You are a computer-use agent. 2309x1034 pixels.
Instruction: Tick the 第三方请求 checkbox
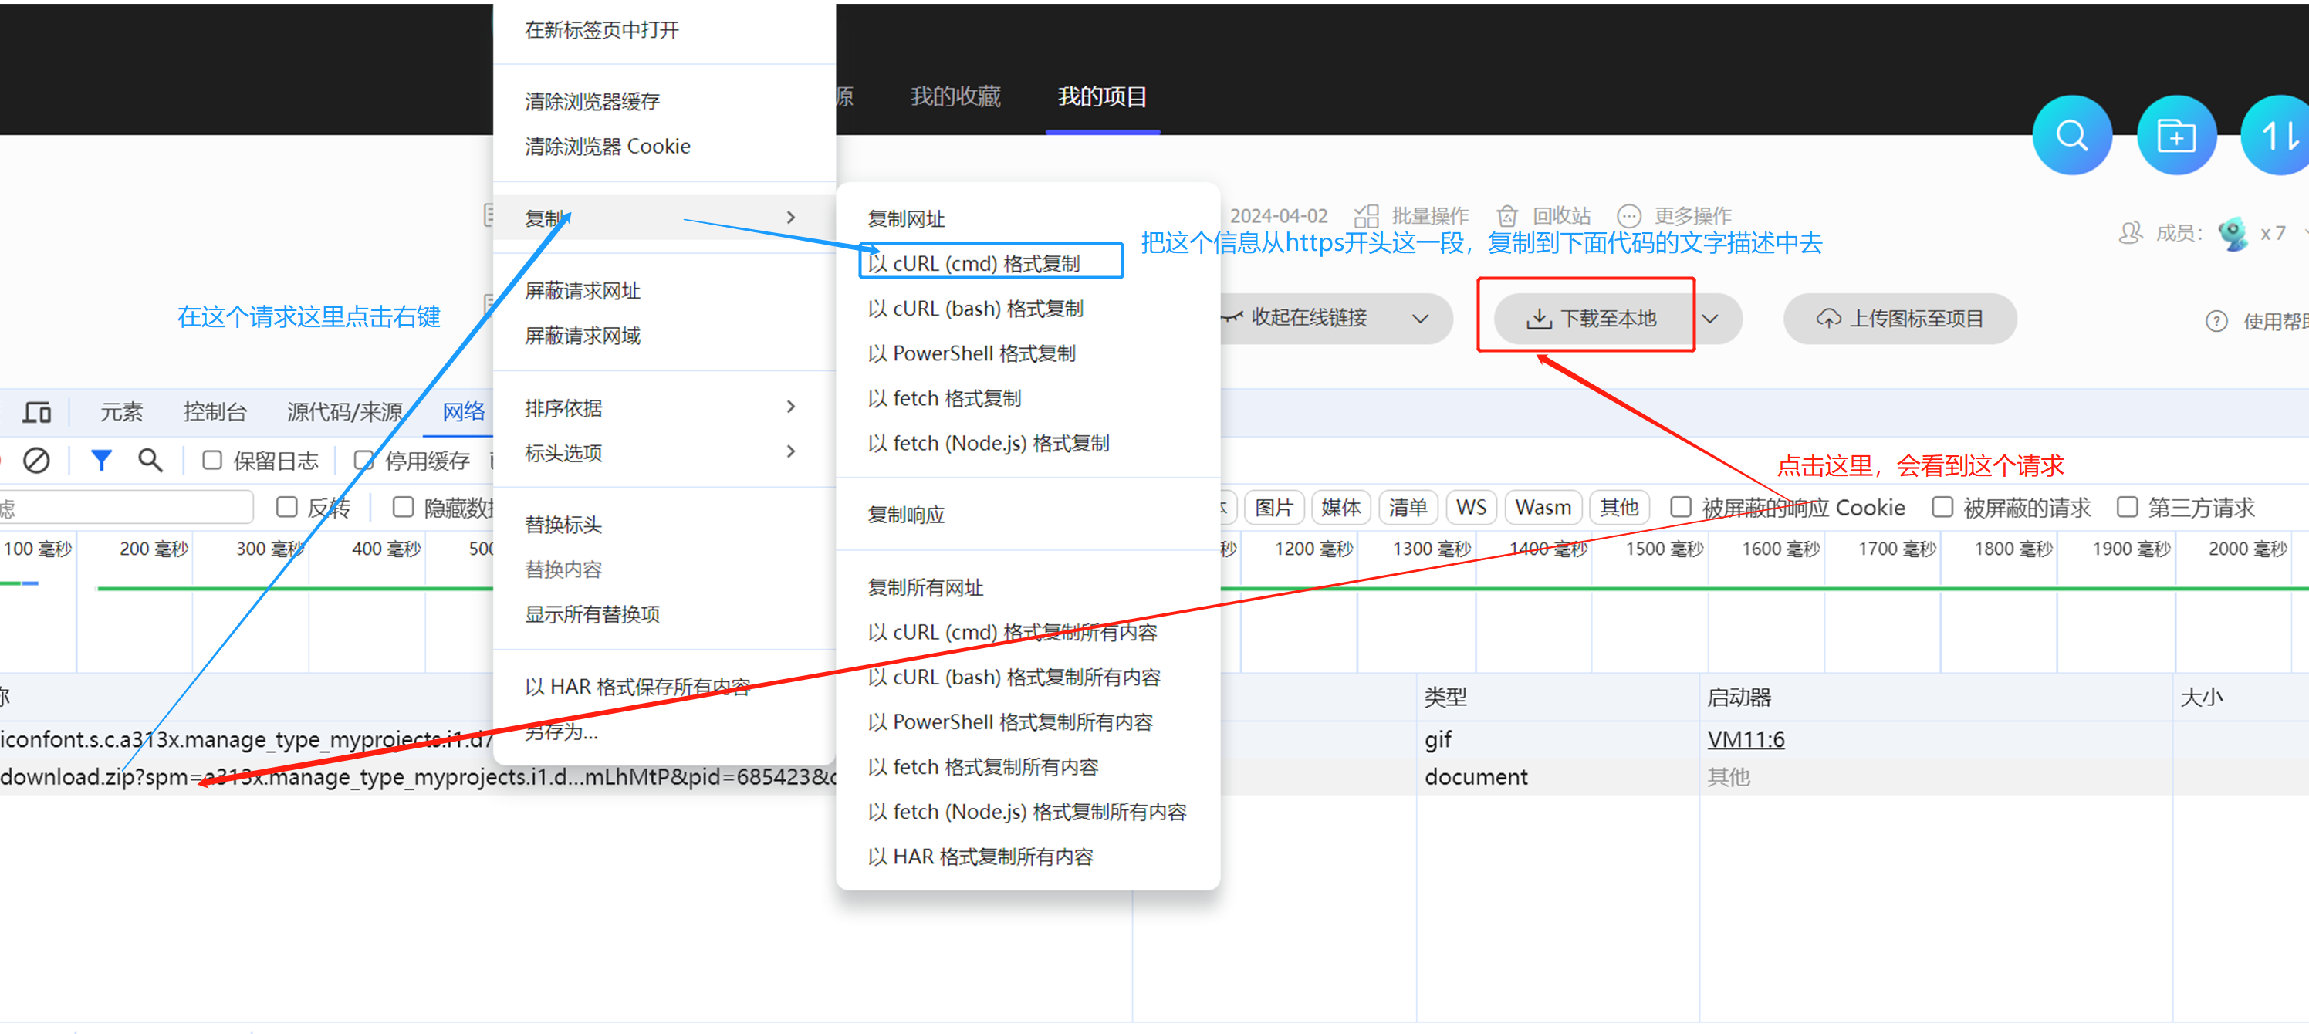tap(2126, 508)
